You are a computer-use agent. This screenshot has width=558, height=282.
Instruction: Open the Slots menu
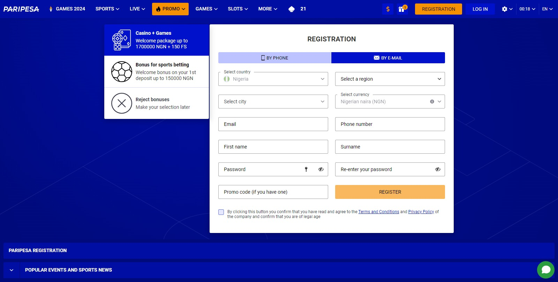point(238,9)
